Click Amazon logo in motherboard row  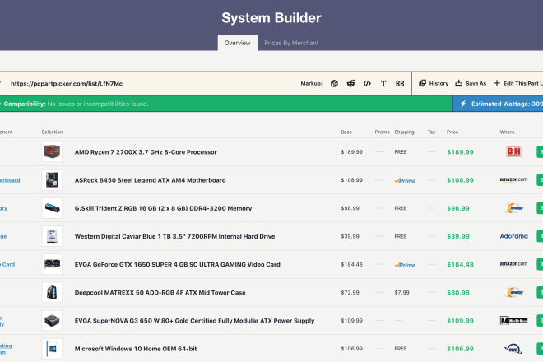pos(513,180)
